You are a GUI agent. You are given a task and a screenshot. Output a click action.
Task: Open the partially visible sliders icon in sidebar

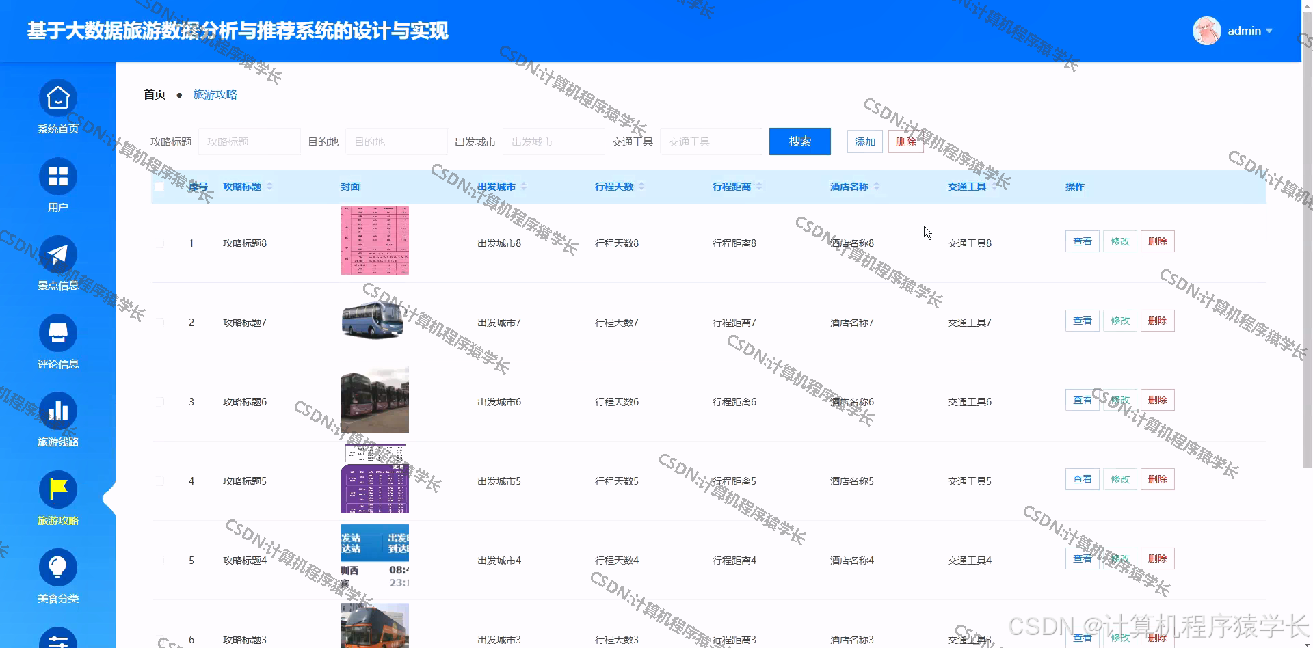[58, 638]
